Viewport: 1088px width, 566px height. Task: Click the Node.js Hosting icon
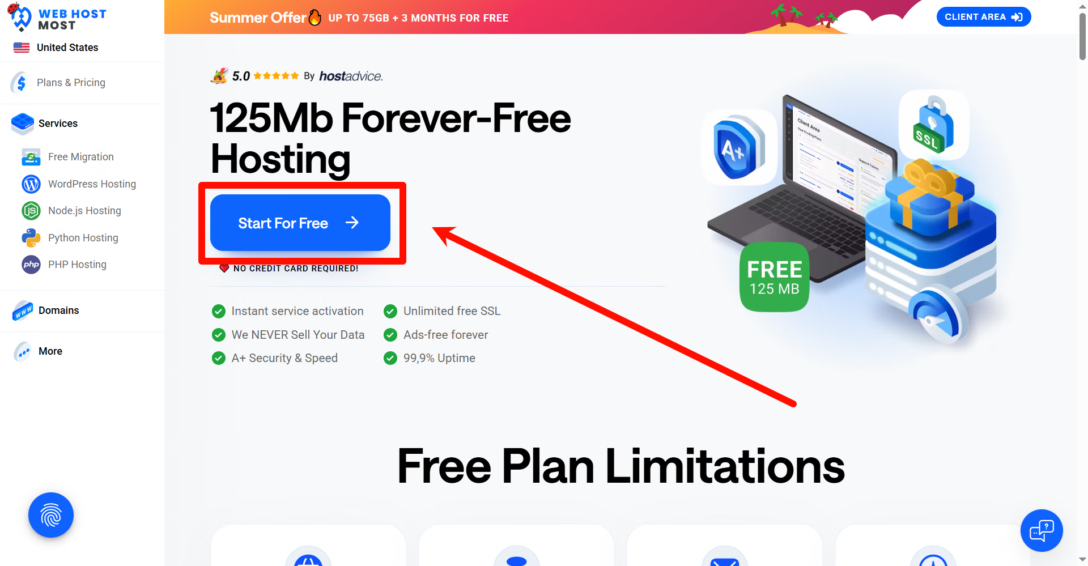tap(31, 211)
